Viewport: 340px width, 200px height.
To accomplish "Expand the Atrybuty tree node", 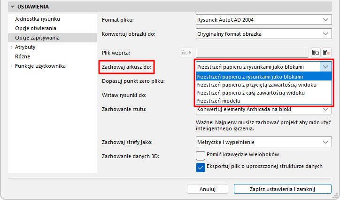I will (x=11, y=48).
